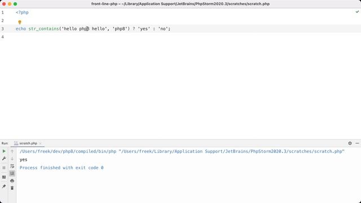Screen dimensions: 361x203
Task: Click the Run: panel label
Action: (5, 143)
